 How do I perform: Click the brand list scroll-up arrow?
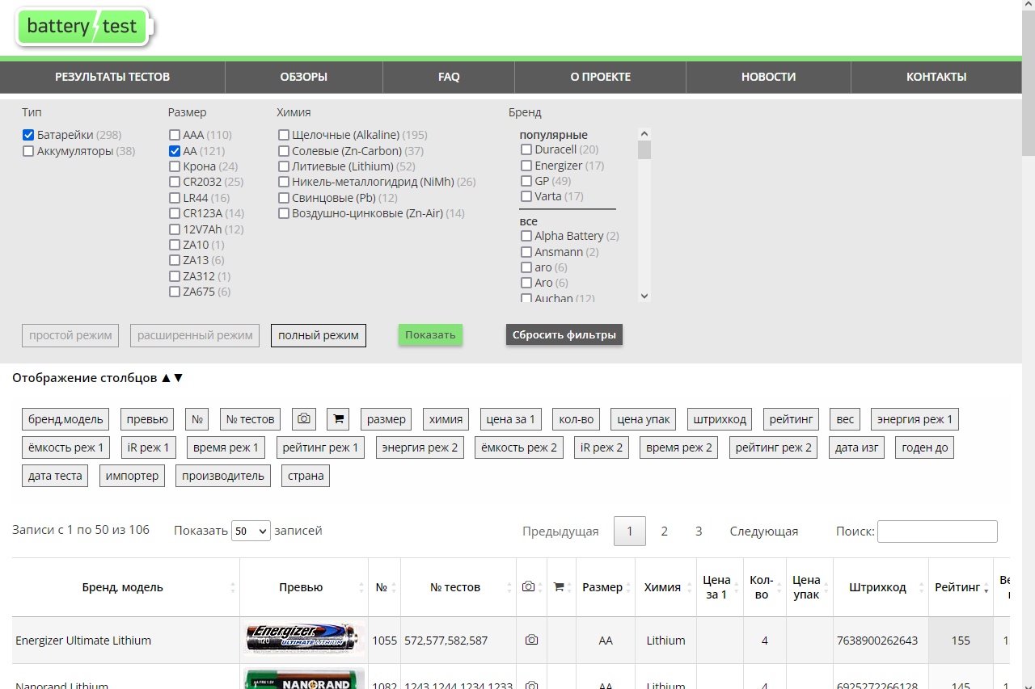pyautogui.click(x=644, y=134)
